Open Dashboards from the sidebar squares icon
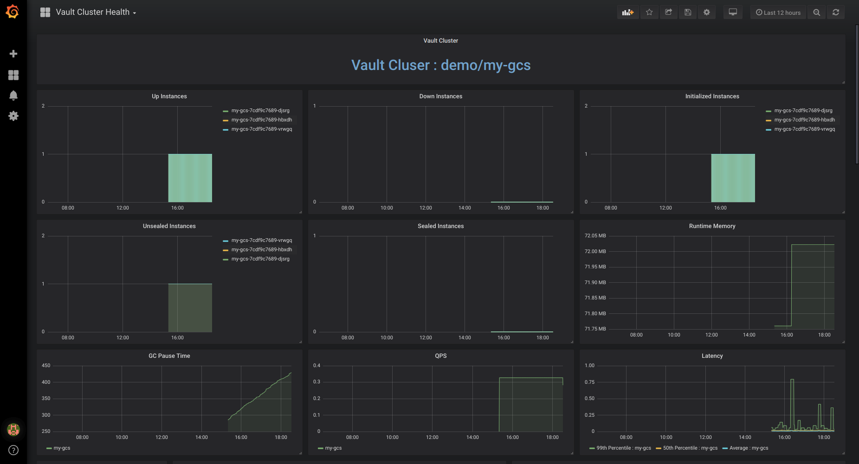This screenshot has width=859, height=464. 13,75
